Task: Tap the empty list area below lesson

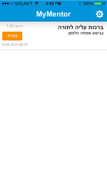Action: coord(54,120)
